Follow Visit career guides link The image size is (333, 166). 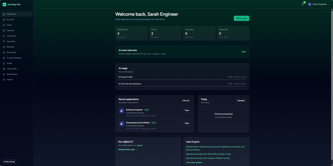(x=195, y=162)
